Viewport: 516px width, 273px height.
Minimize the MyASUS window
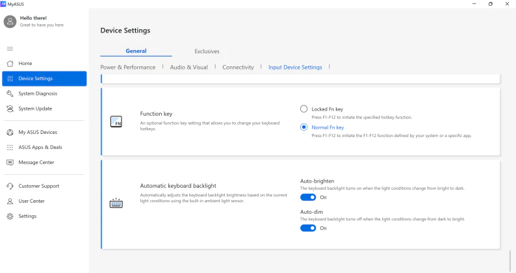pos(474,4)
